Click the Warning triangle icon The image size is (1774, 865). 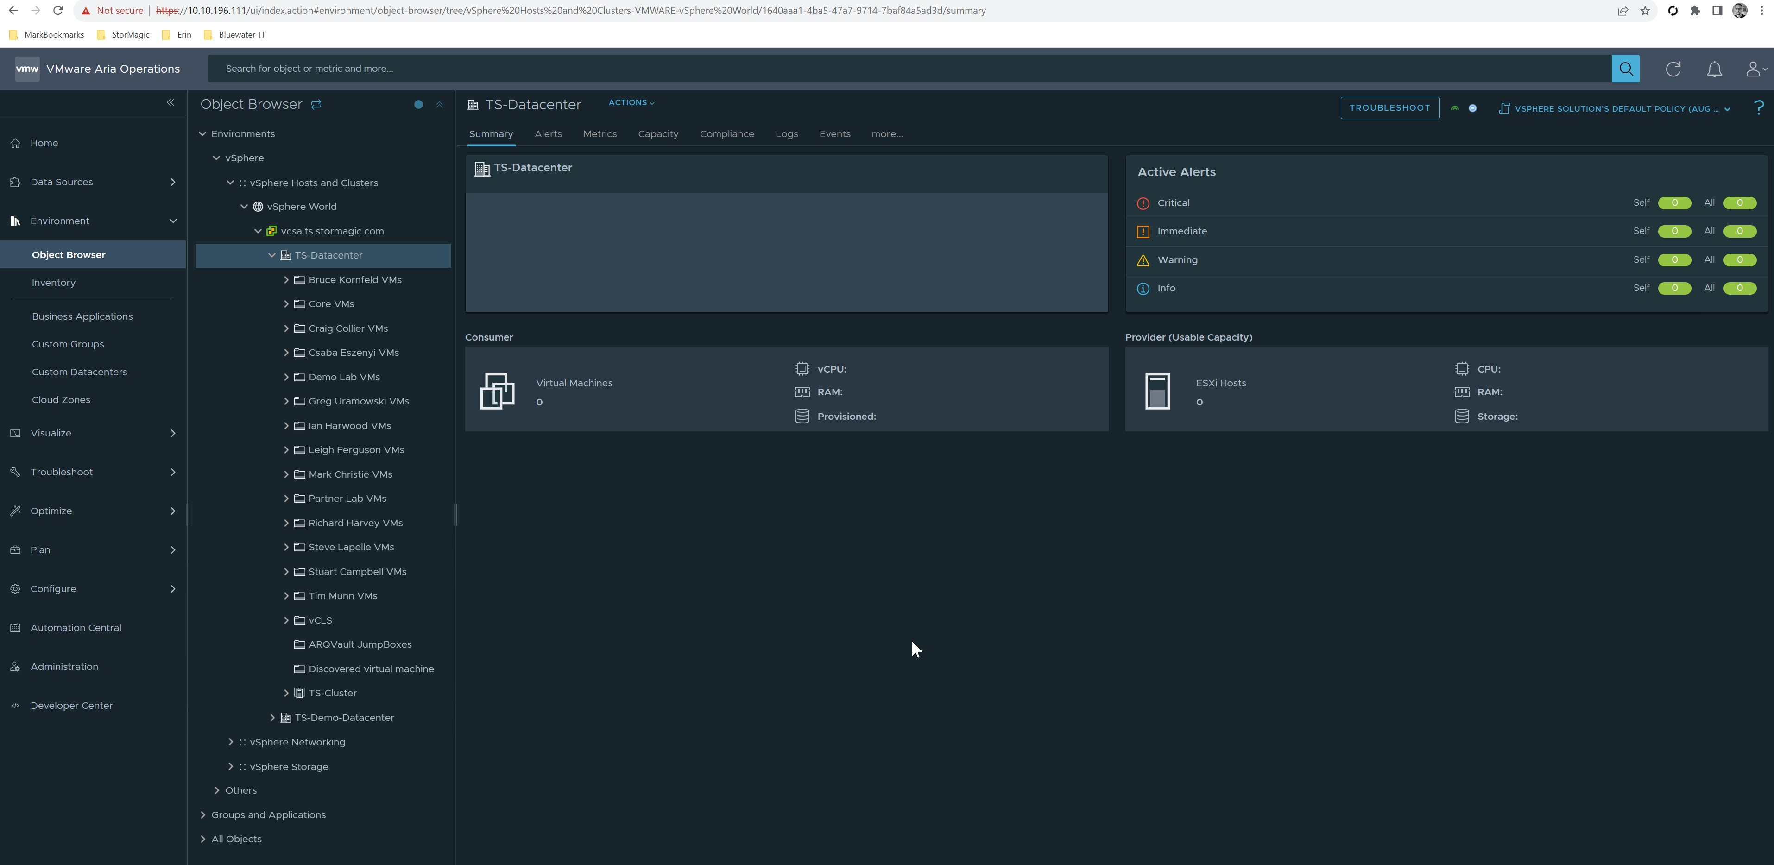(x=1143, y=260)
